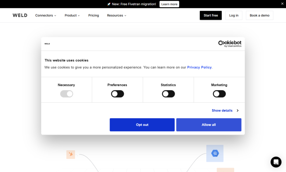The height and width of the screenshot is (172, 286).
Task: Click Learn more in the banner
Action: click(x=169, y=4)
